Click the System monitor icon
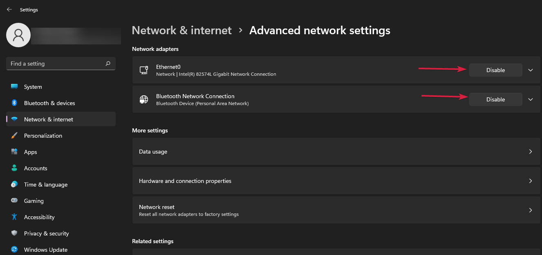Viewport: 542px width, 255px height. [x=14, y=87]
